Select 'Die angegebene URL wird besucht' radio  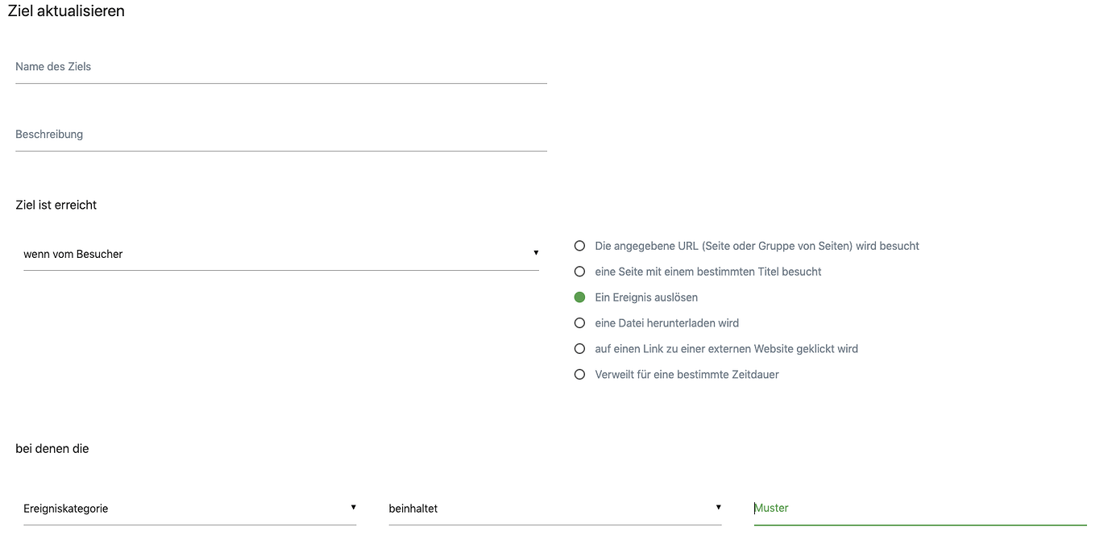pos(579,246)
